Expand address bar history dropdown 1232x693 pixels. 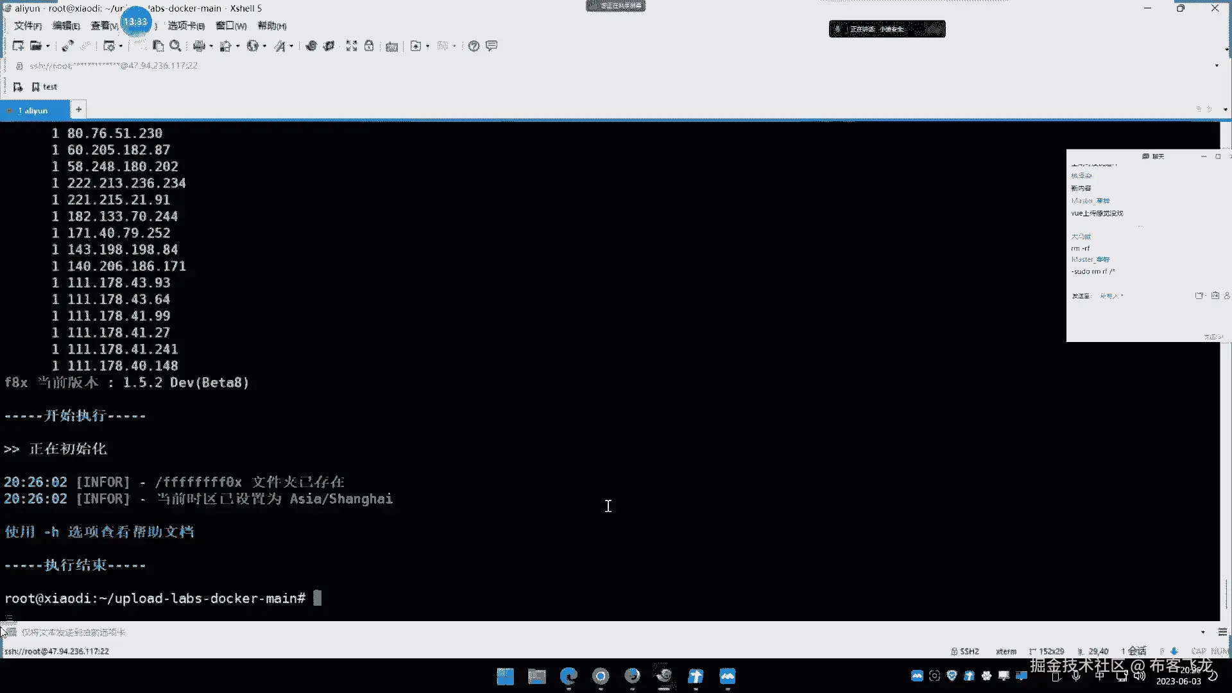click(x=1217, y=65)
